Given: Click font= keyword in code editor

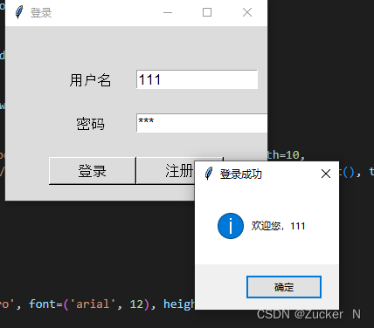Looking at the screenshot, I should pos(45,304).
